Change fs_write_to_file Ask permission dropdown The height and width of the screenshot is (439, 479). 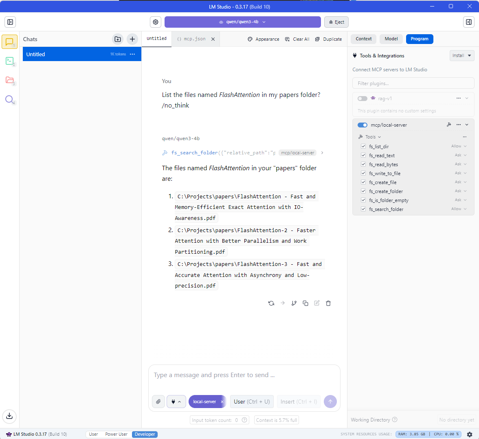[461, 173]
